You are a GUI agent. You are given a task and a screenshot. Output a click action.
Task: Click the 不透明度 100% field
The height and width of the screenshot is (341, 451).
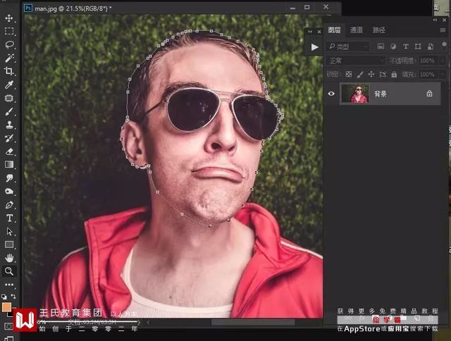pyautogui.click(x=427, y=61)
